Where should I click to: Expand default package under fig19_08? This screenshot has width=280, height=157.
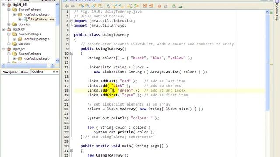point(14,39)
